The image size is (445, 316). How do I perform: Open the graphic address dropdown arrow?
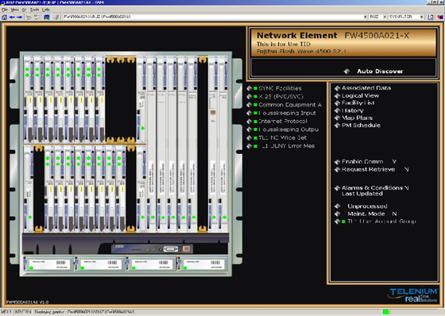click(366, 17)
